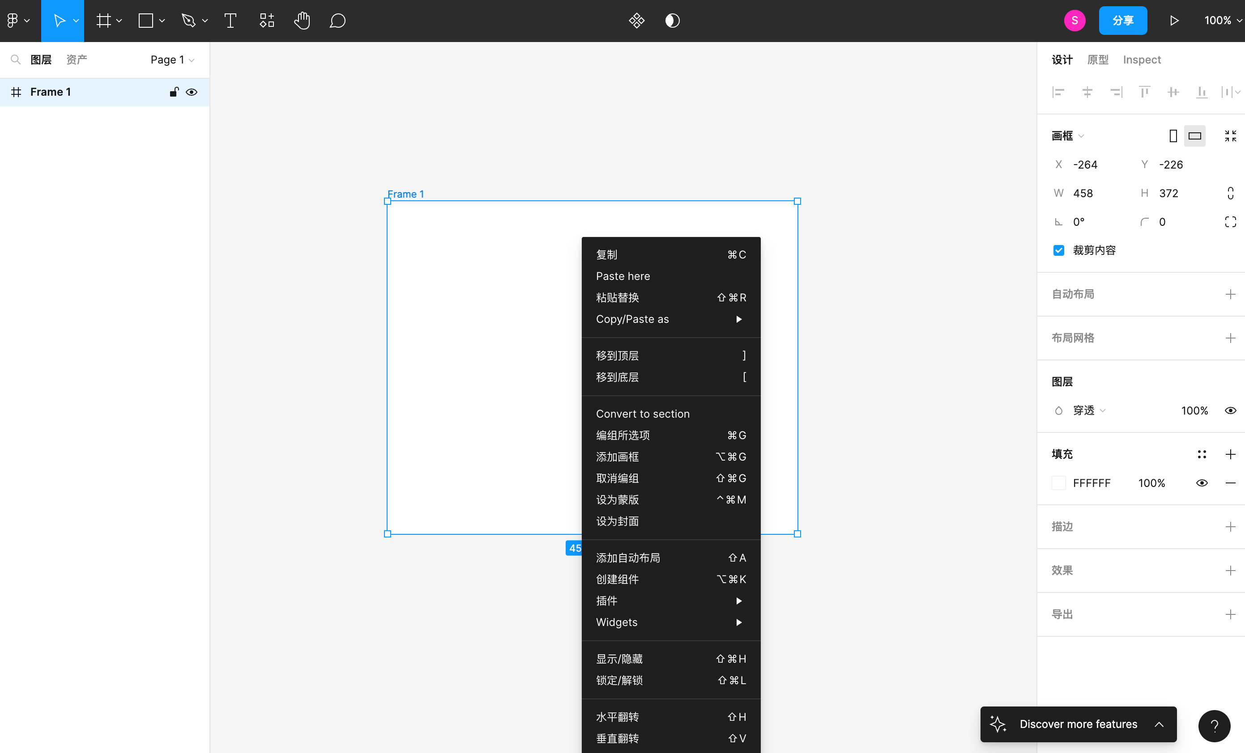Select the Hand tool

(302, 21)
